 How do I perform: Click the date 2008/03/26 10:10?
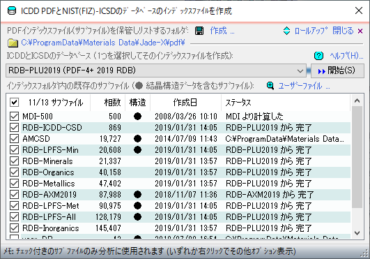pos(186,117)
